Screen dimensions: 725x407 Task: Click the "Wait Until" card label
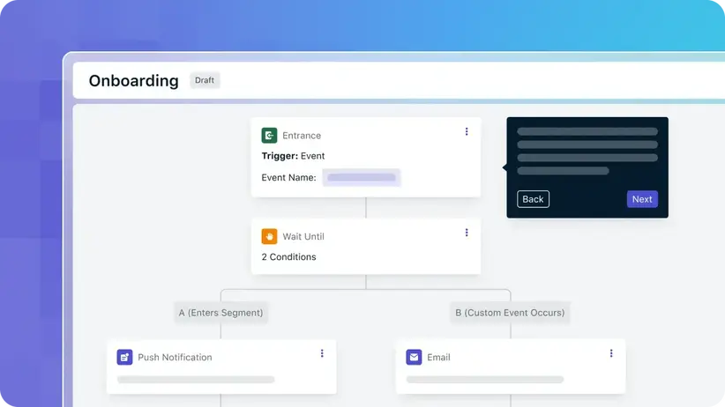[x=303, y=236]
